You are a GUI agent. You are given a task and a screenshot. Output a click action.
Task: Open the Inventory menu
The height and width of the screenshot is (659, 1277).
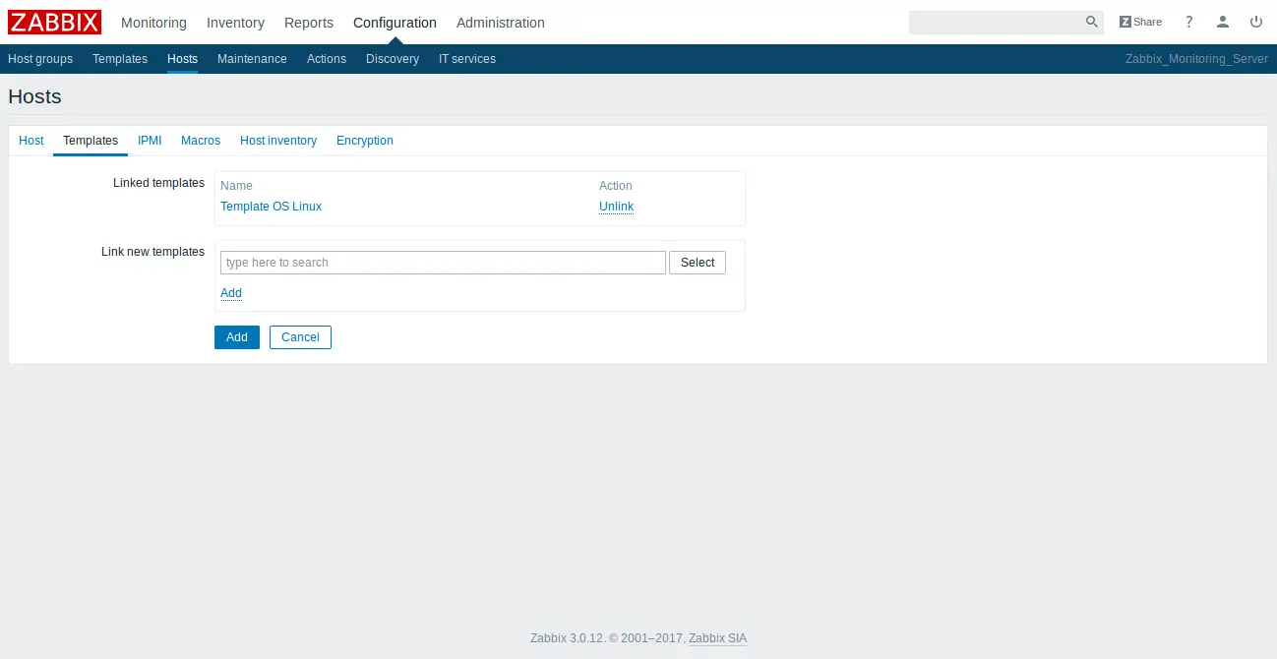click(x=235, y=23)
